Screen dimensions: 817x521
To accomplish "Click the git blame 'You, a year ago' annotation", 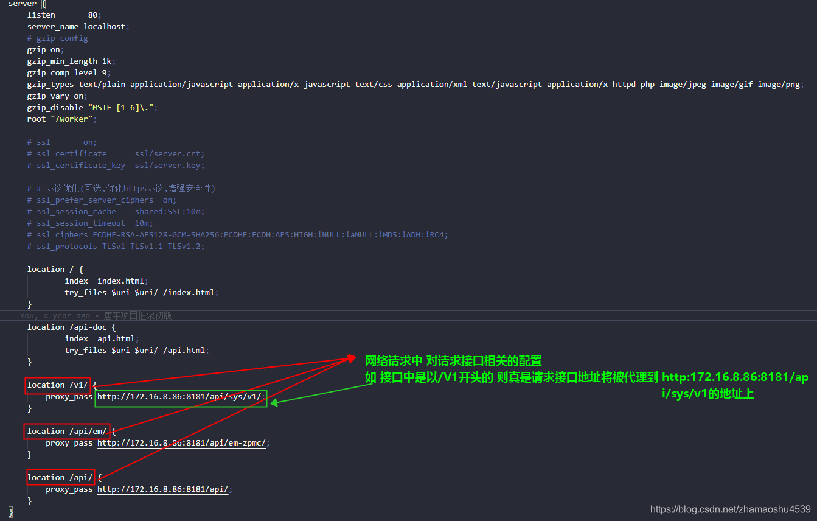I will click(x=96, y=315).
